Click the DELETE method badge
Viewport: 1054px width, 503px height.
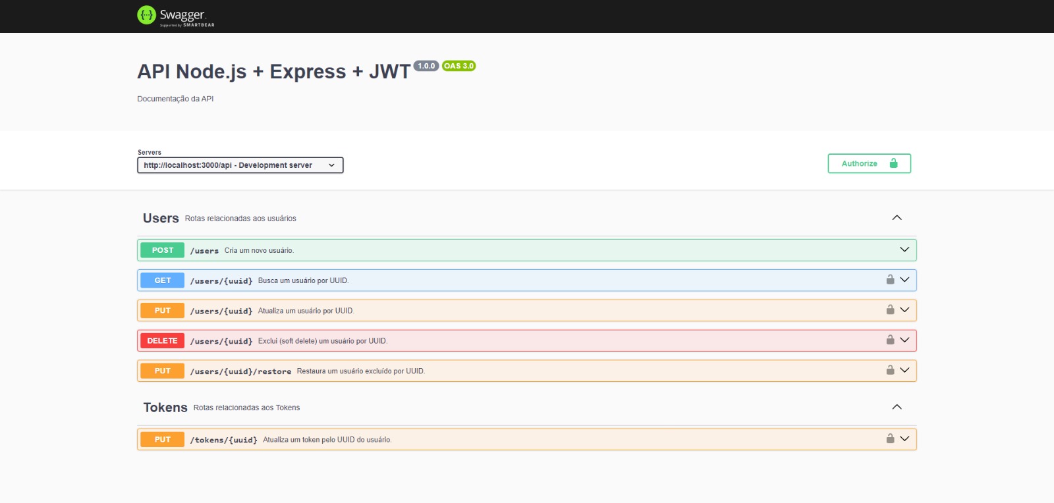(163, 341)
